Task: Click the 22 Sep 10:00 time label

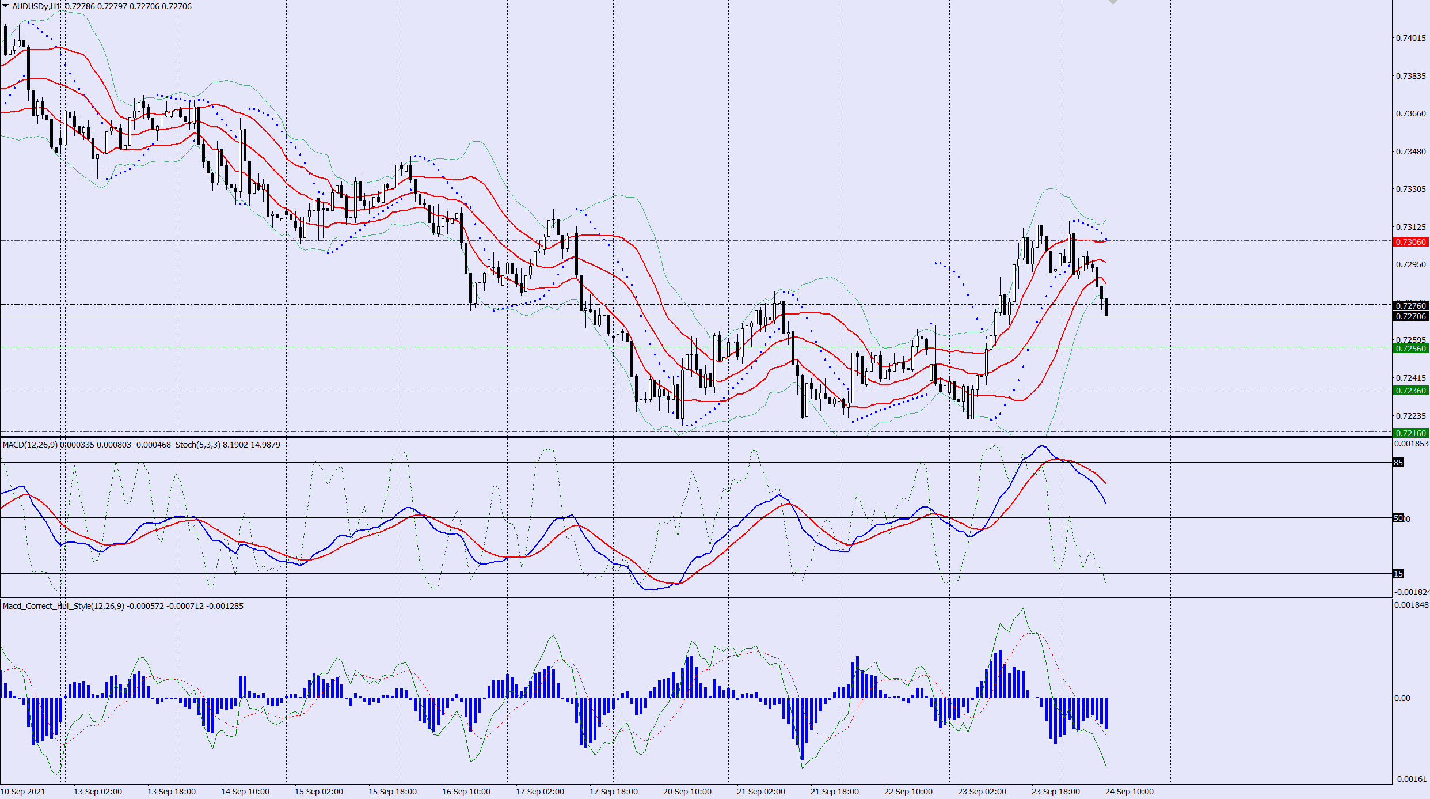Action: point(908,792)
